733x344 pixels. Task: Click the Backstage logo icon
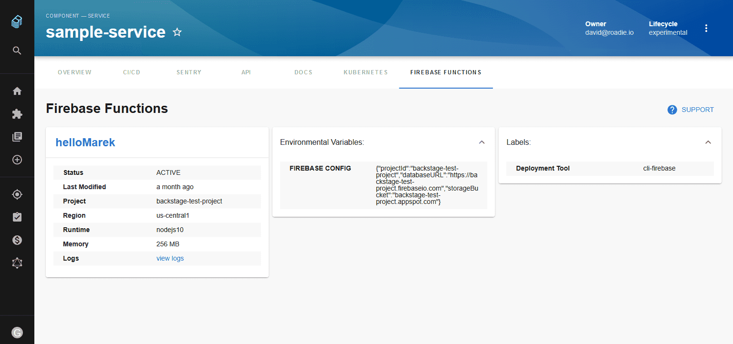coord(17,21)
